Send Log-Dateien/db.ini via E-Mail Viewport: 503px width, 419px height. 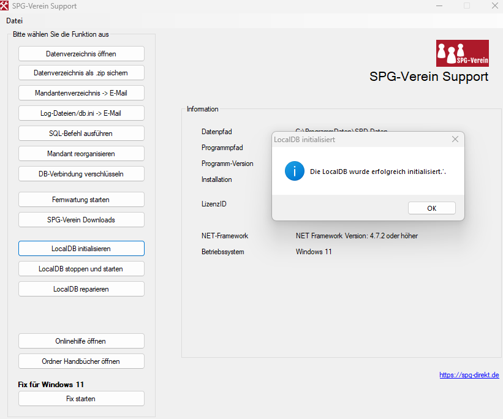coord(81,113)
